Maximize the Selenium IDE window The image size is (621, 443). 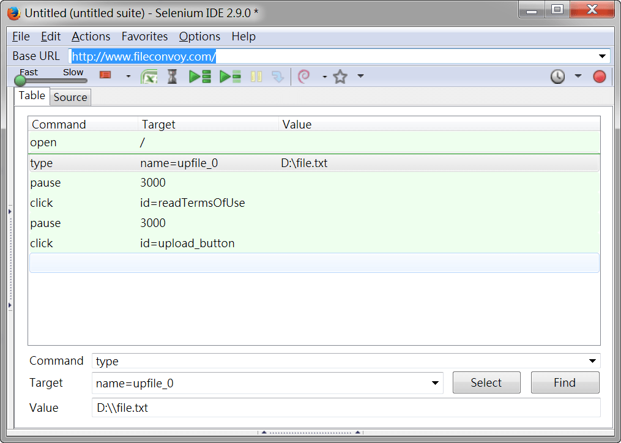point(557,10)
